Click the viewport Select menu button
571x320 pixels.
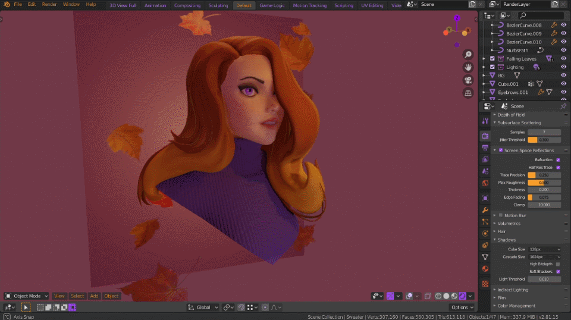pyautogui.click(x=77, y=296)
